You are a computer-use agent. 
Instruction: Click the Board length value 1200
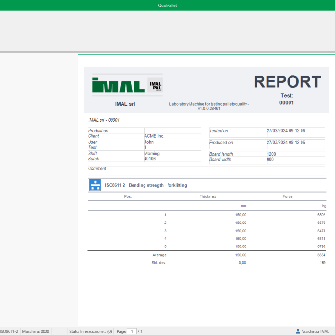pos(271,154)
